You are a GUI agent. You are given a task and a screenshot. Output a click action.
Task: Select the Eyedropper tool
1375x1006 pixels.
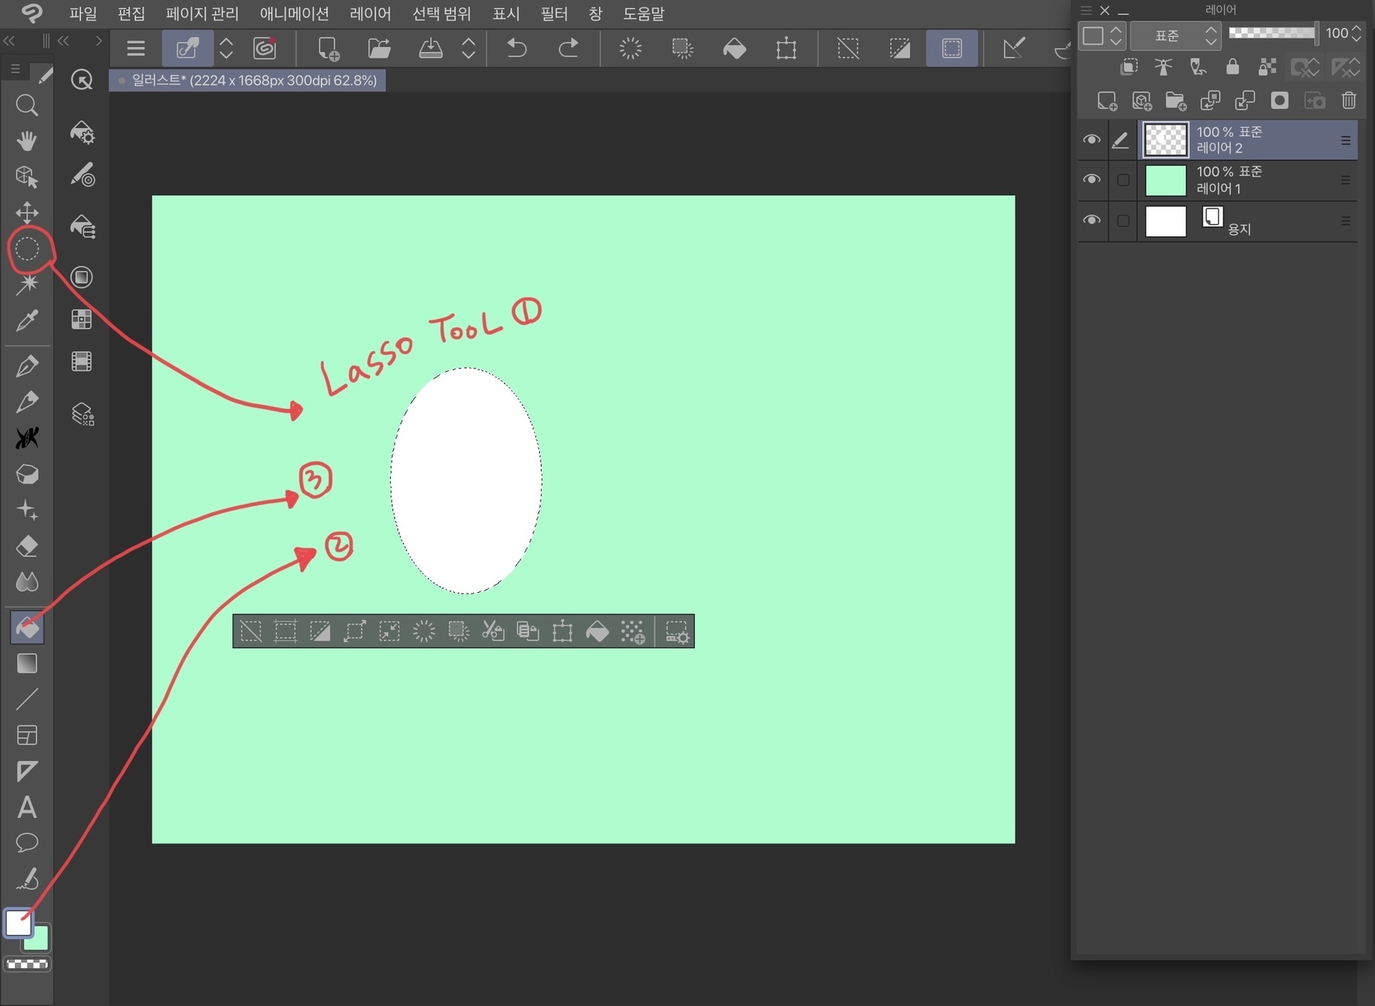27,320
